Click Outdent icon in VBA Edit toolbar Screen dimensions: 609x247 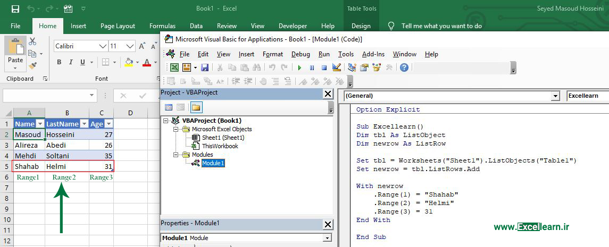[x=248, y=81]
